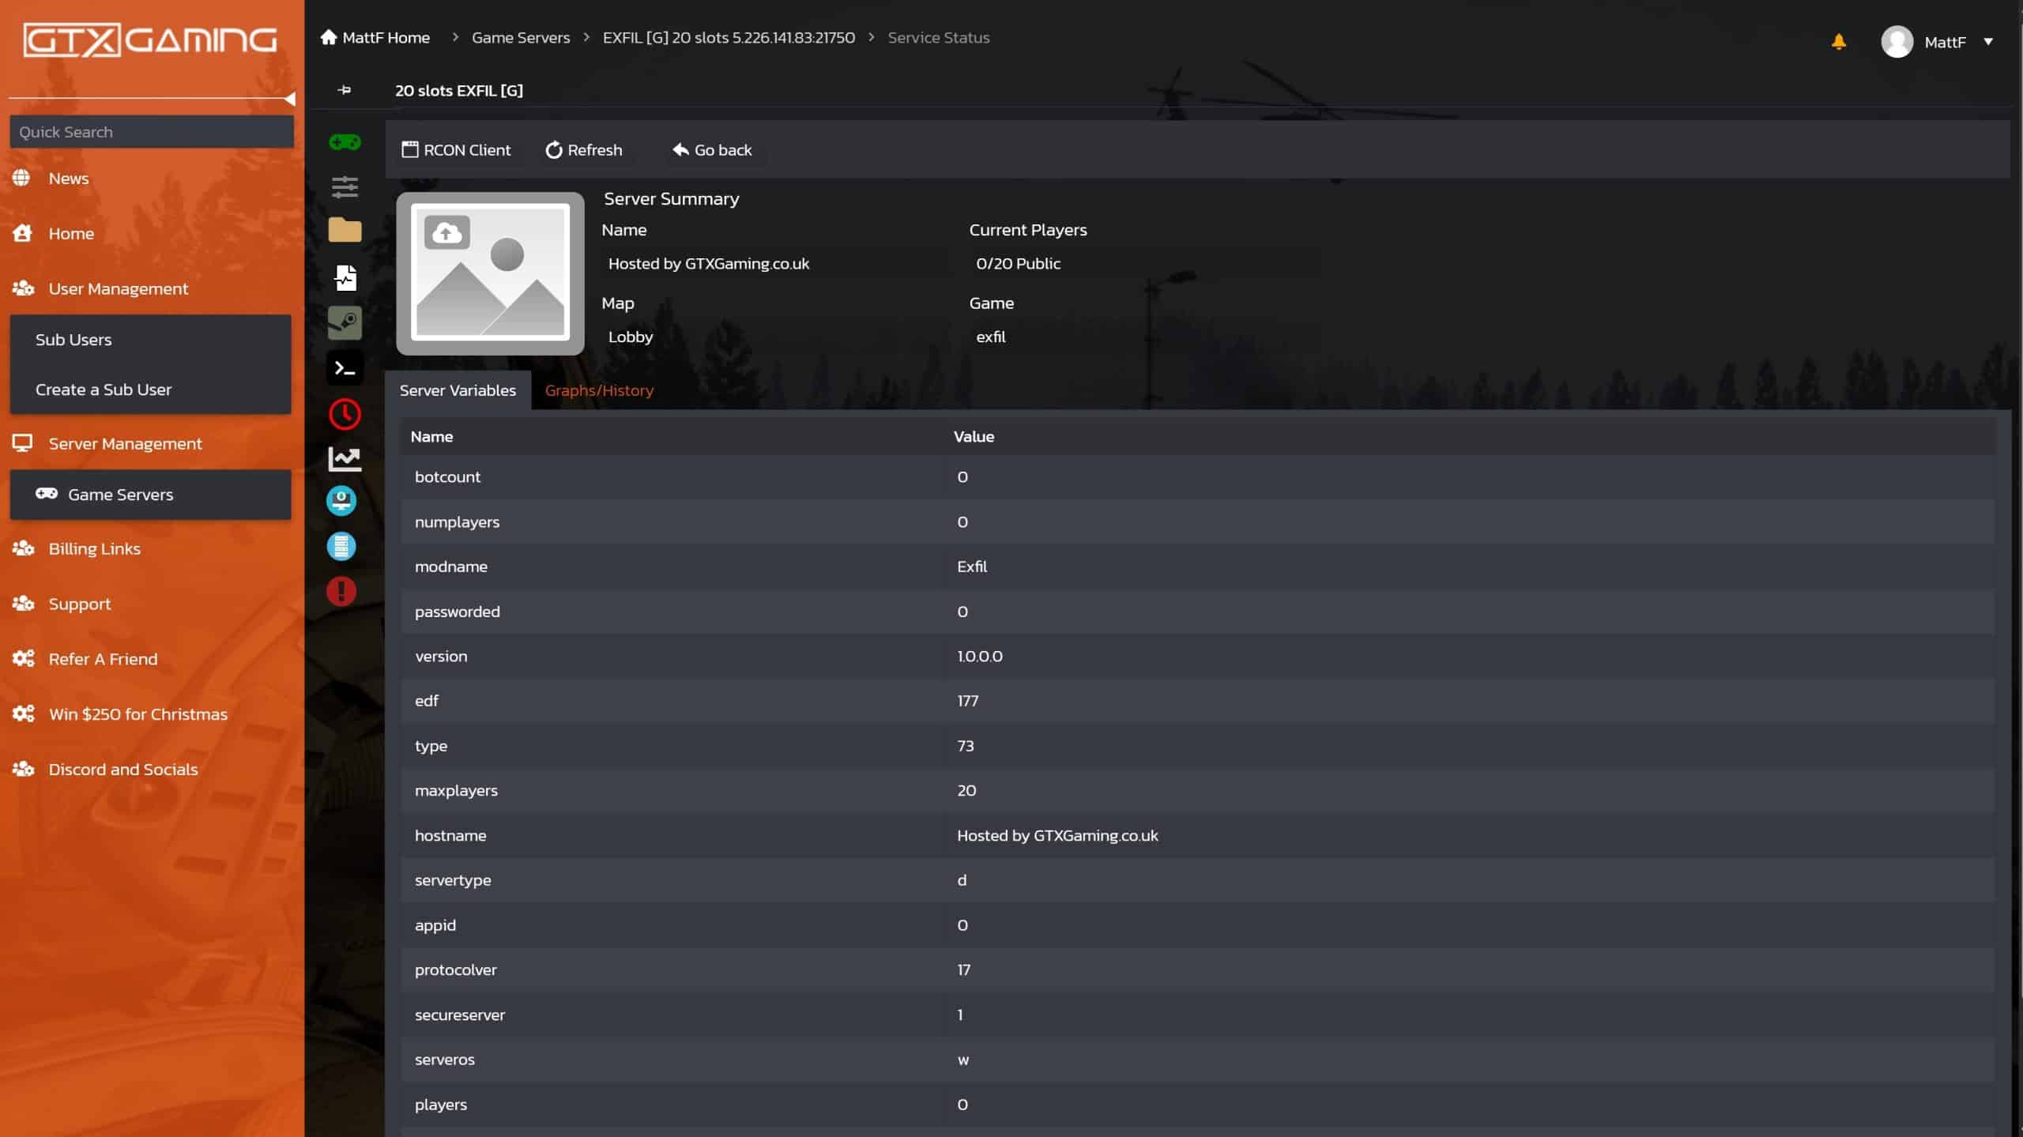The width and height of the screenshot is (2023, 1137).
Task: Click the Go back button
Action: 712,150
